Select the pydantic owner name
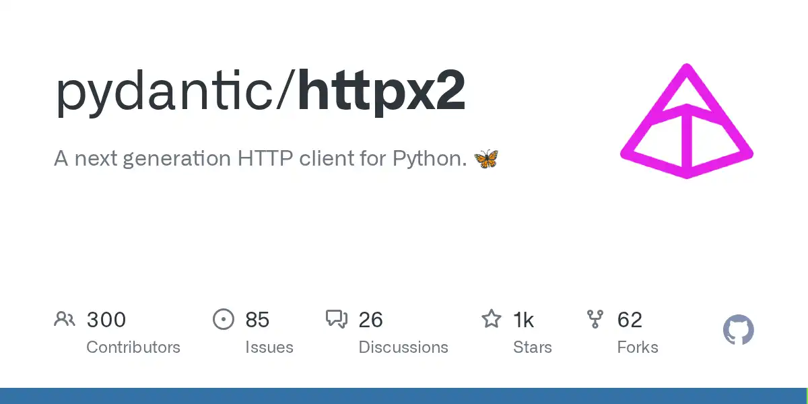This screenshot has height=404, width=808. coord(166,92)
